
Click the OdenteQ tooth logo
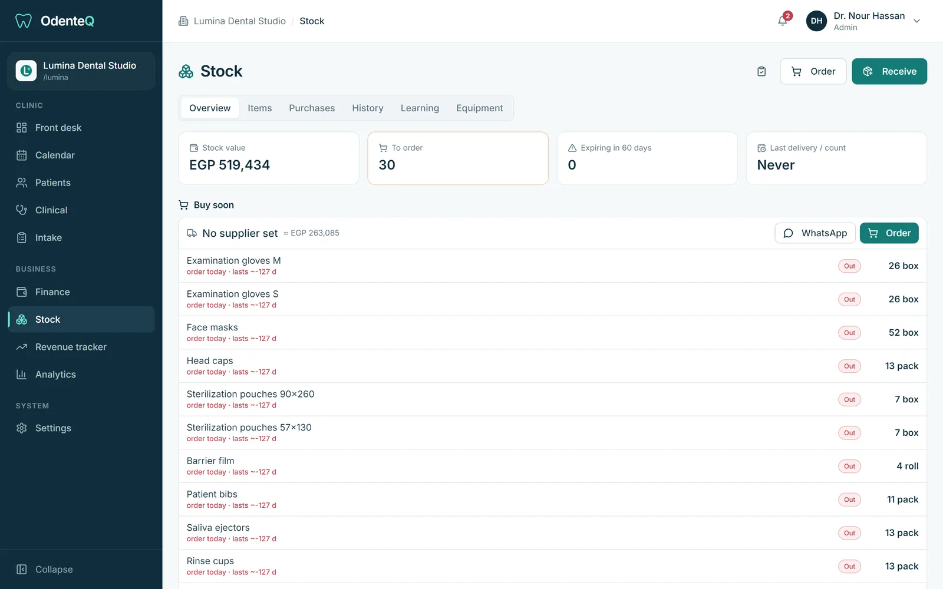pyautogui.click(x=24, y=21)
